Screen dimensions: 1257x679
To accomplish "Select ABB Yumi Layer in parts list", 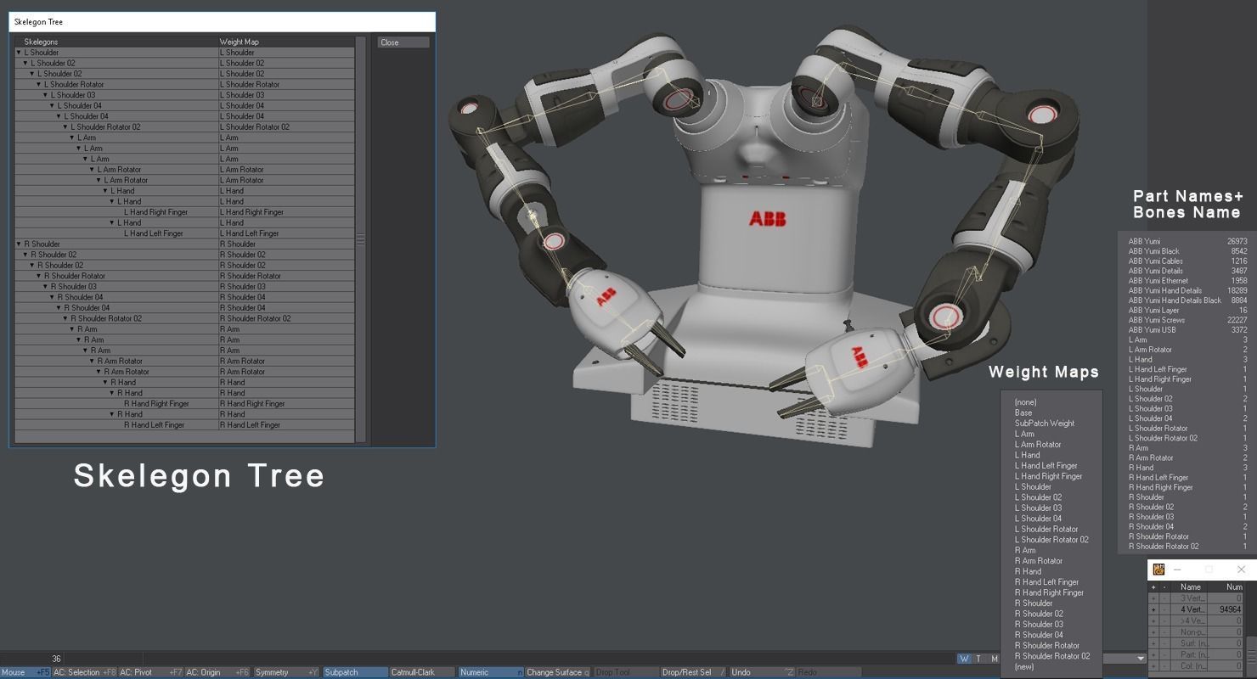I will point(1187,311).
